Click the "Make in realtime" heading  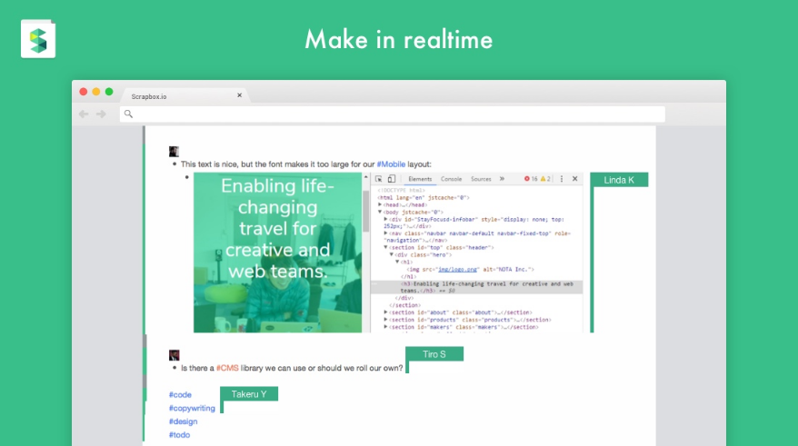(x=399, y=40)
